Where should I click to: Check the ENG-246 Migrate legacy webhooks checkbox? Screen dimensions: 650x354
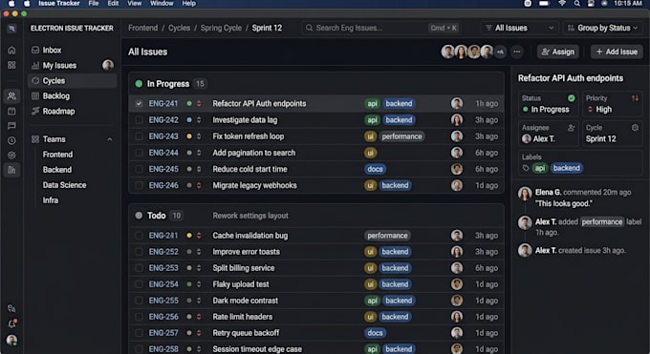pyautogui.click(x=139, y=185)
